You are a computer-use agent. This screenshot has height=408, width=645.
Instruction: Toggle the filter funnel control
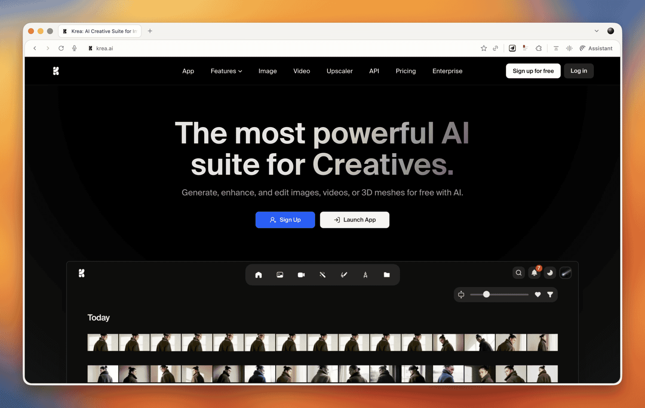[x=550, y=294]
